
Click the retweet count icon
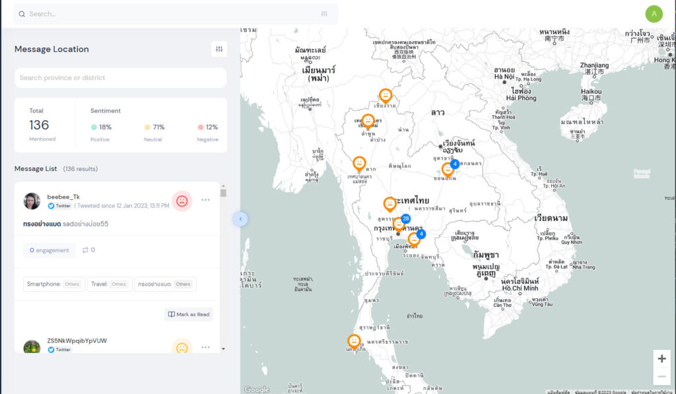click(85, 250)
